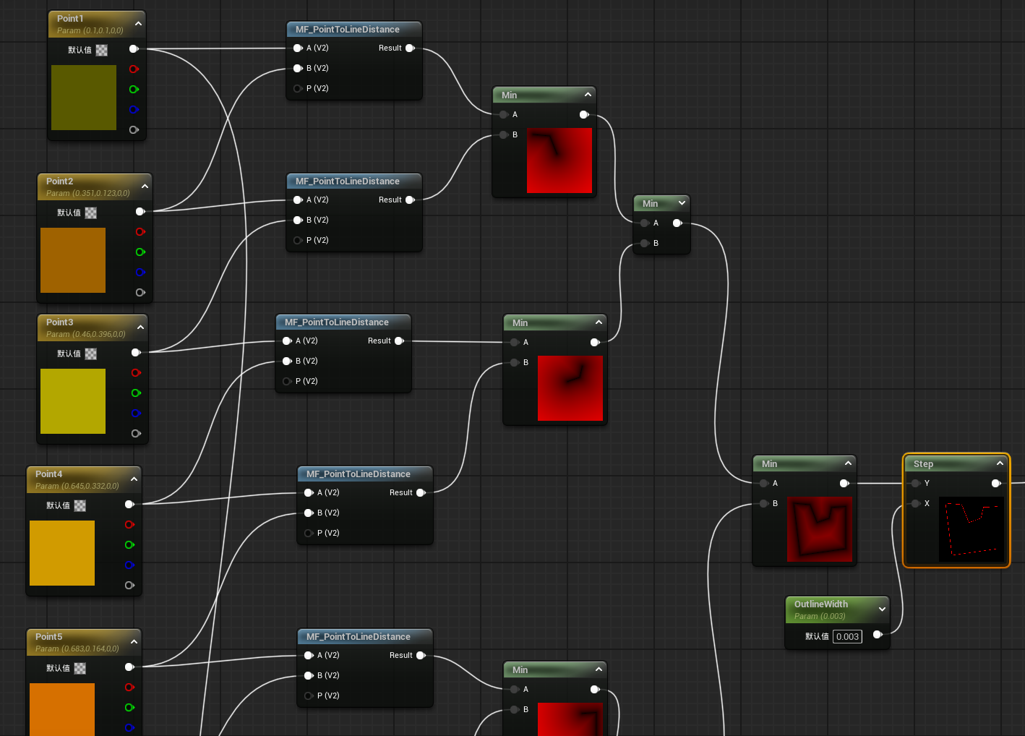Click the green channel output pin on Point2
1025x736 pixels.
coord(140,252)
